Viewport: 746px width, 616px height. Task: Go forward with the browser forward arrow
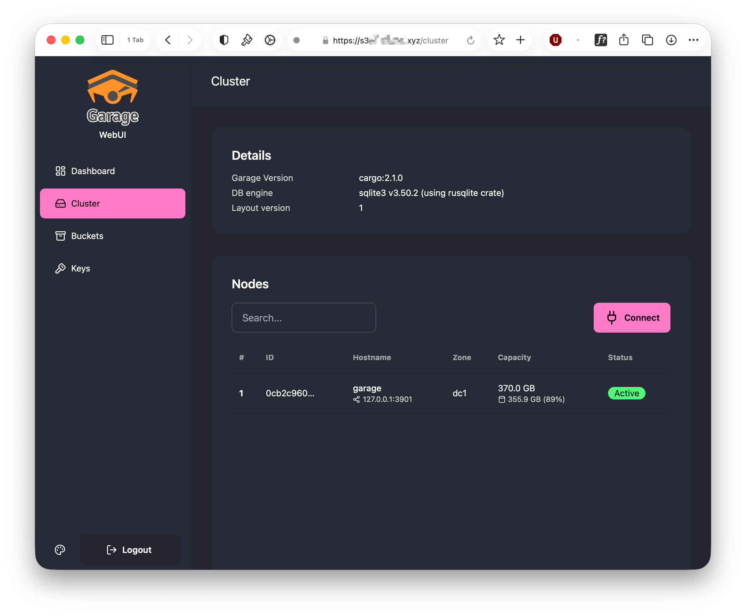[190, 40]
